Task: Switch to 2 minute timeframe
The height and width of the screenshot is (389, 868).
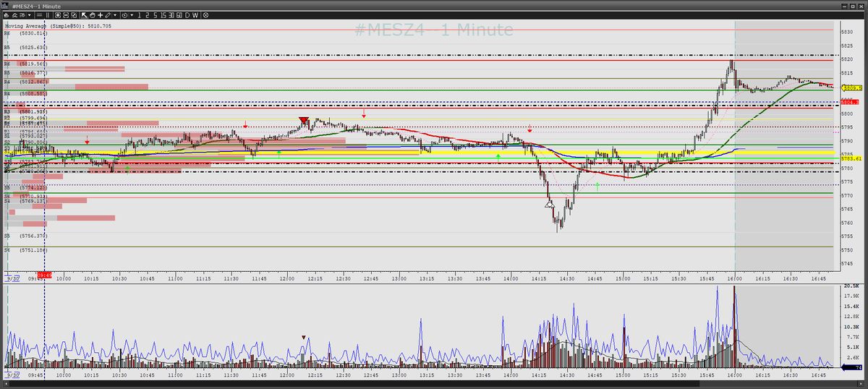Action: (148, 15)
